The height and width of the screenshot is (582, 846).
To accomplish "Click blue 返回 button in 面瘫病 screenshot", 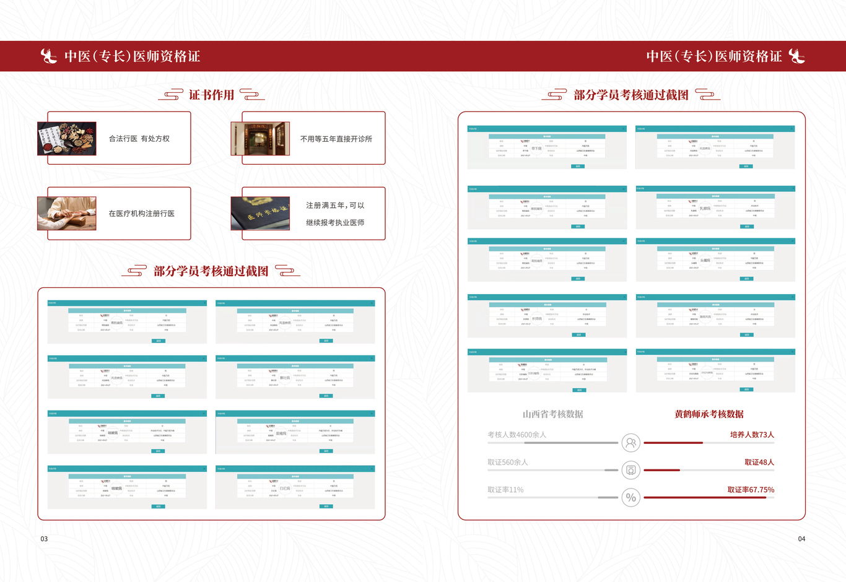I will [x=326, y=451].
